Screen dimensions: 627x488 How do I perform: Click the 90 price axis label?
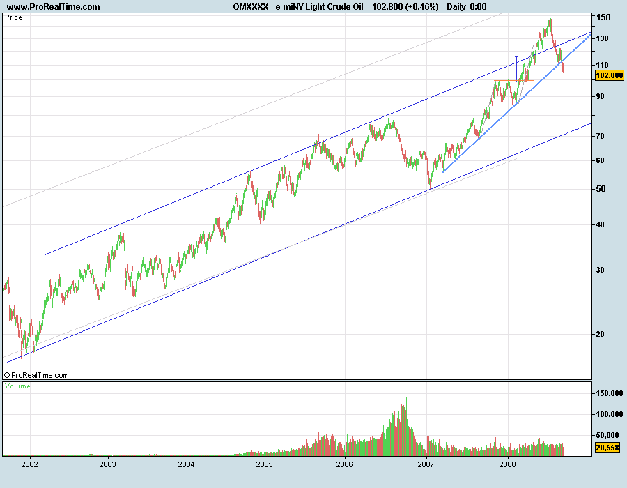[x=601, y=96]
